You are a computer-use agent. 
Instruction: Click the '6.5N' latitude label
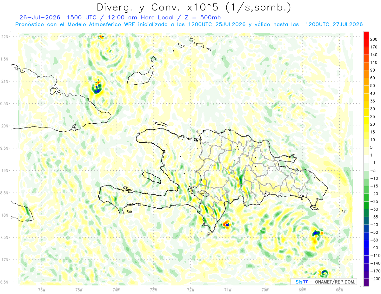5,282
